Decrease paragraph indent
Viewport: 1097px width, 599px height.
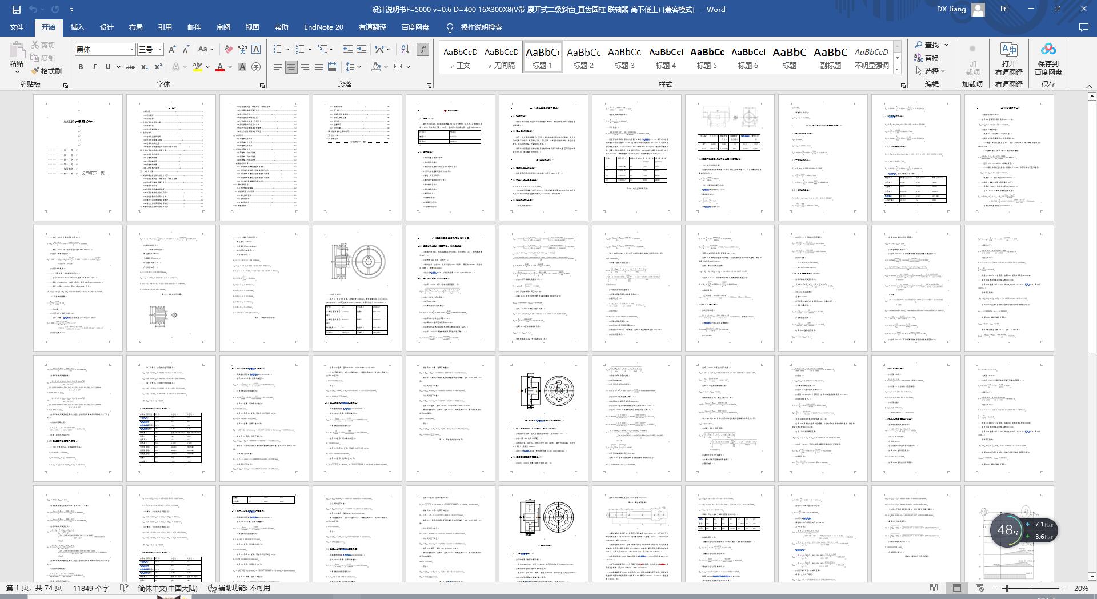coord(347,49)
